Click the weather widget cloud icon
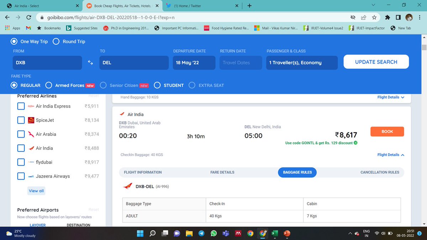Image resolution: width=427 pixels, height=240 pixels. click(x=9, y=233)
